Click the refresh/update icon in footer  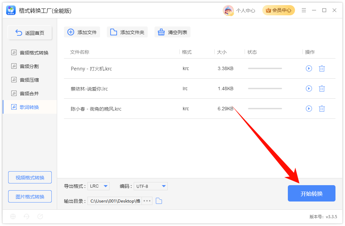pos(40,216)
